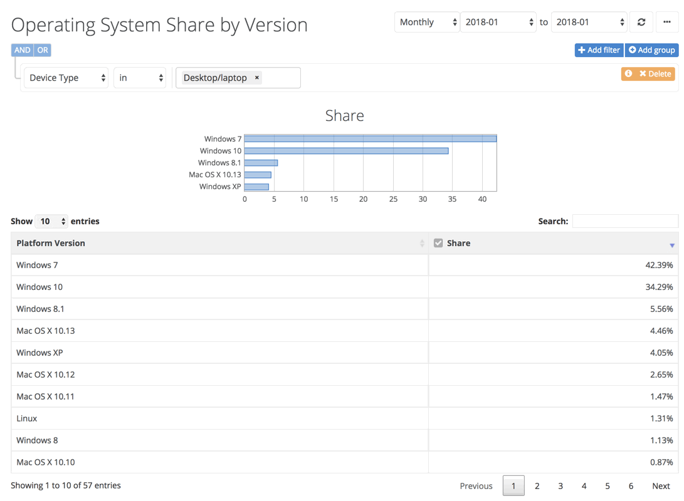Viewport: 684px width, 501px height.
Task: Go to the Next page of entries
Action: 661,485
